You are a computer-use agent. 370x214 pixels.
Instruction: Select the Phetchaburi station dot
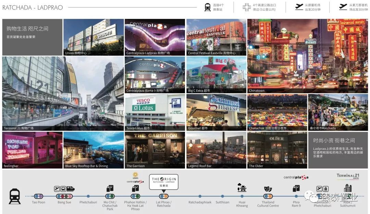click(88, 196)
